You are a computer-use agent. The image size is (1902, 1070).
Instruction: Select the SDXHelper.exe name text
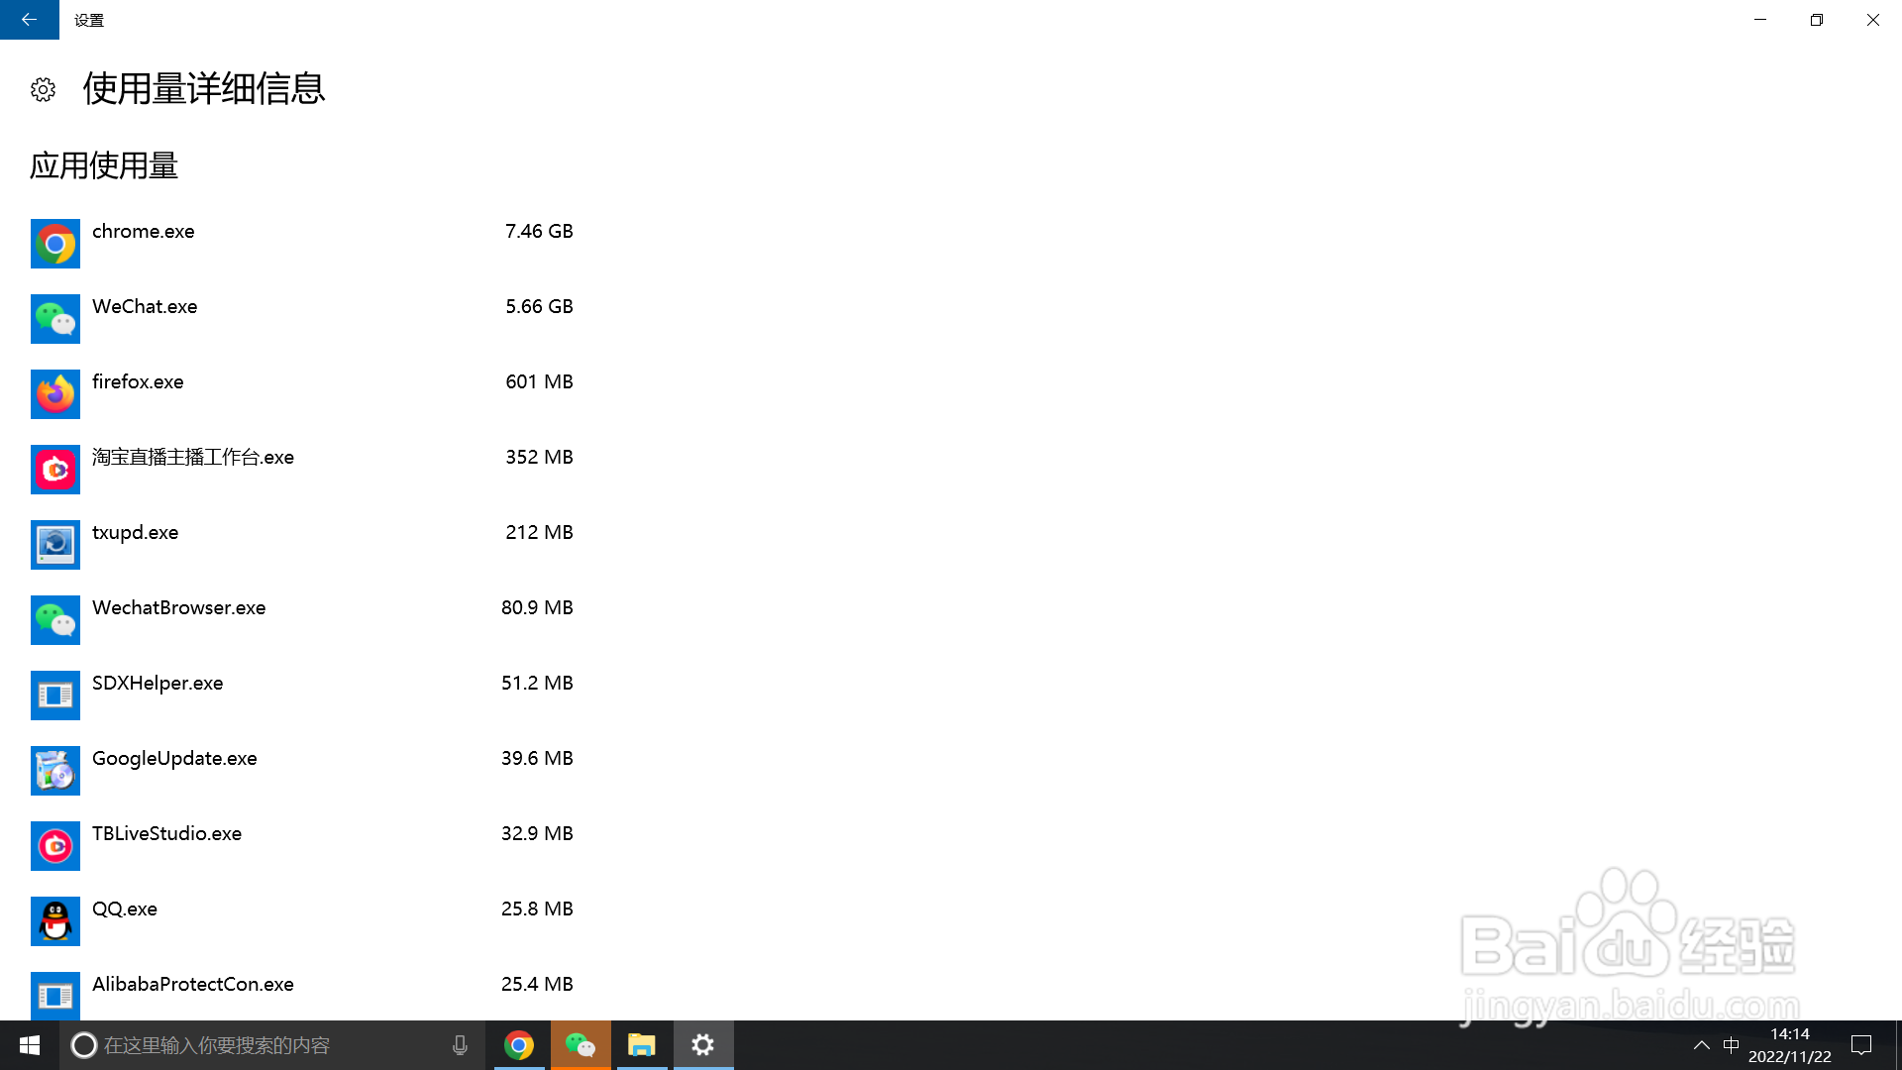(158, 684)
